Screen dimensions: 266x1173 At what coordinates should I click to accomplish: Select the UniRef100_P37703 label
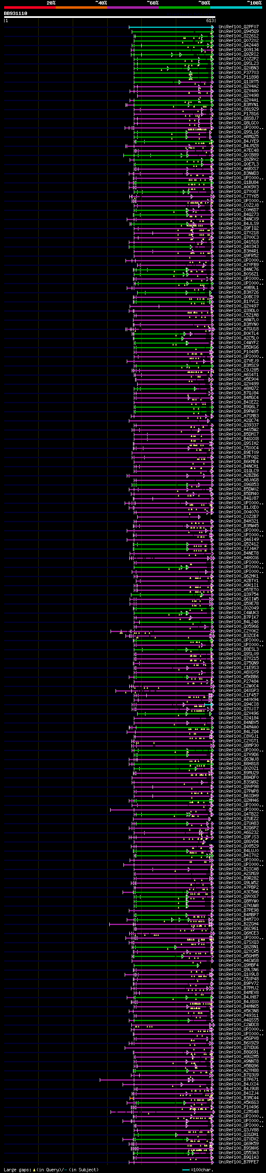click(239, 72)
